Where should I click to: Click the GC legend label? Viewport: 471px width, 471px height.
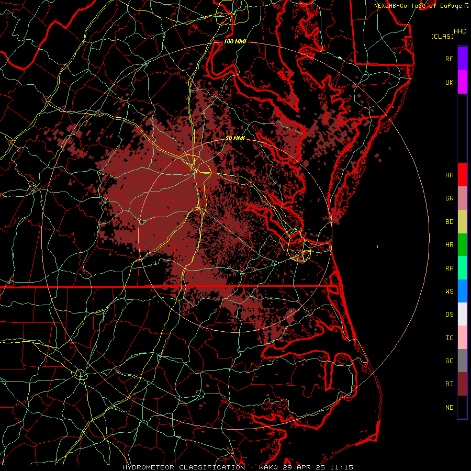click(449, 361)
